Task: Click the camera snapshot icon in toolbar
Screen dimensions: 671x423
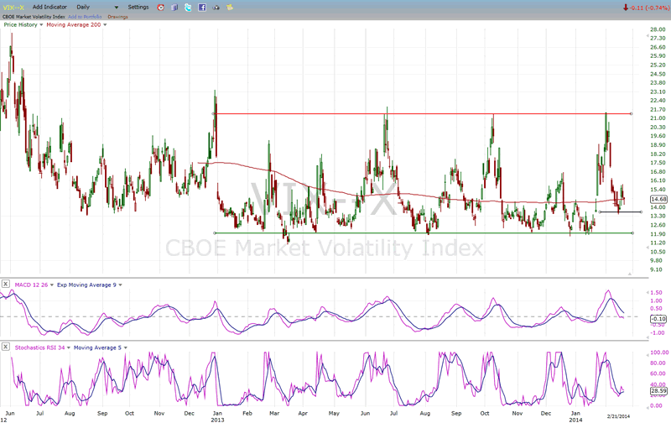Action: (216, 8)
